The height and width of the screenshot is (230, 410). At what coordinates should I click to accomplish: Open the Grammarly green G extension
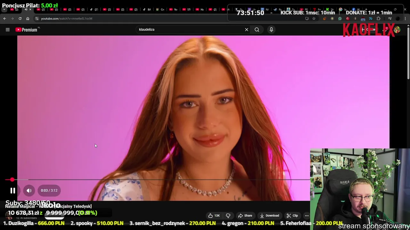tap(340, 19)
